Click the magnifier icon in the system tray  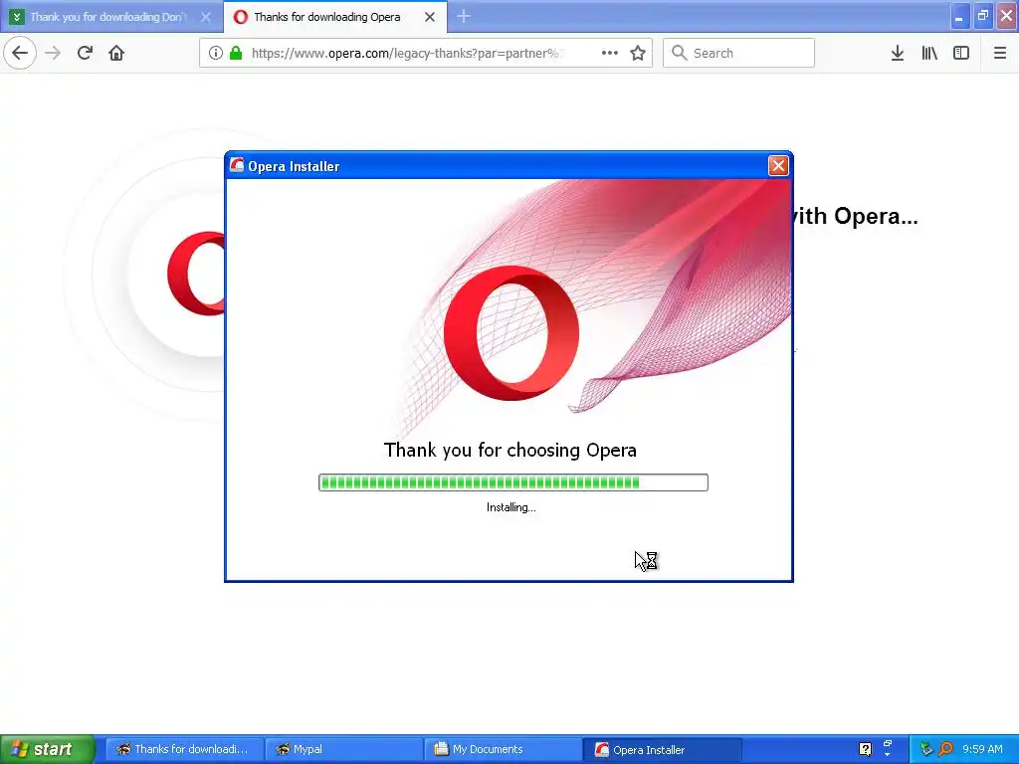945,749
